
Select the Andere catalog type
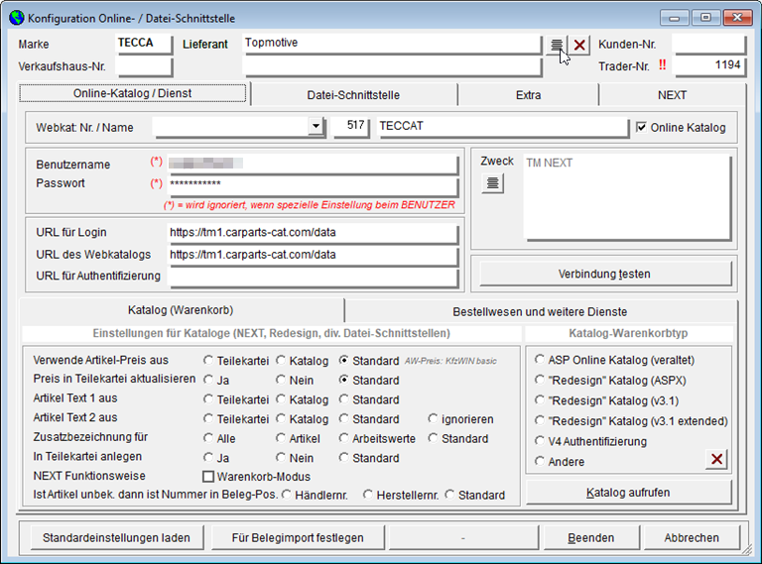540,461
